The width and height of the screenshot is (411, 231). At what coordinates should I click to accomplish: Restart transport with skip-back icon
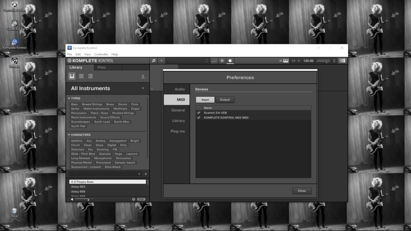pos(293,61)
